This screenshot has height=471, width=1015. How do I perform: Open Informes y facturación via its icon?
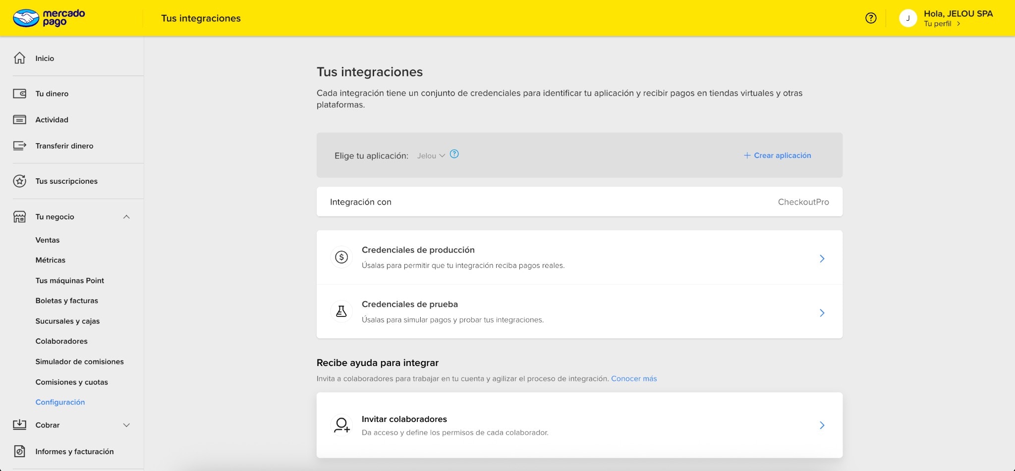(x=19, y=451)
